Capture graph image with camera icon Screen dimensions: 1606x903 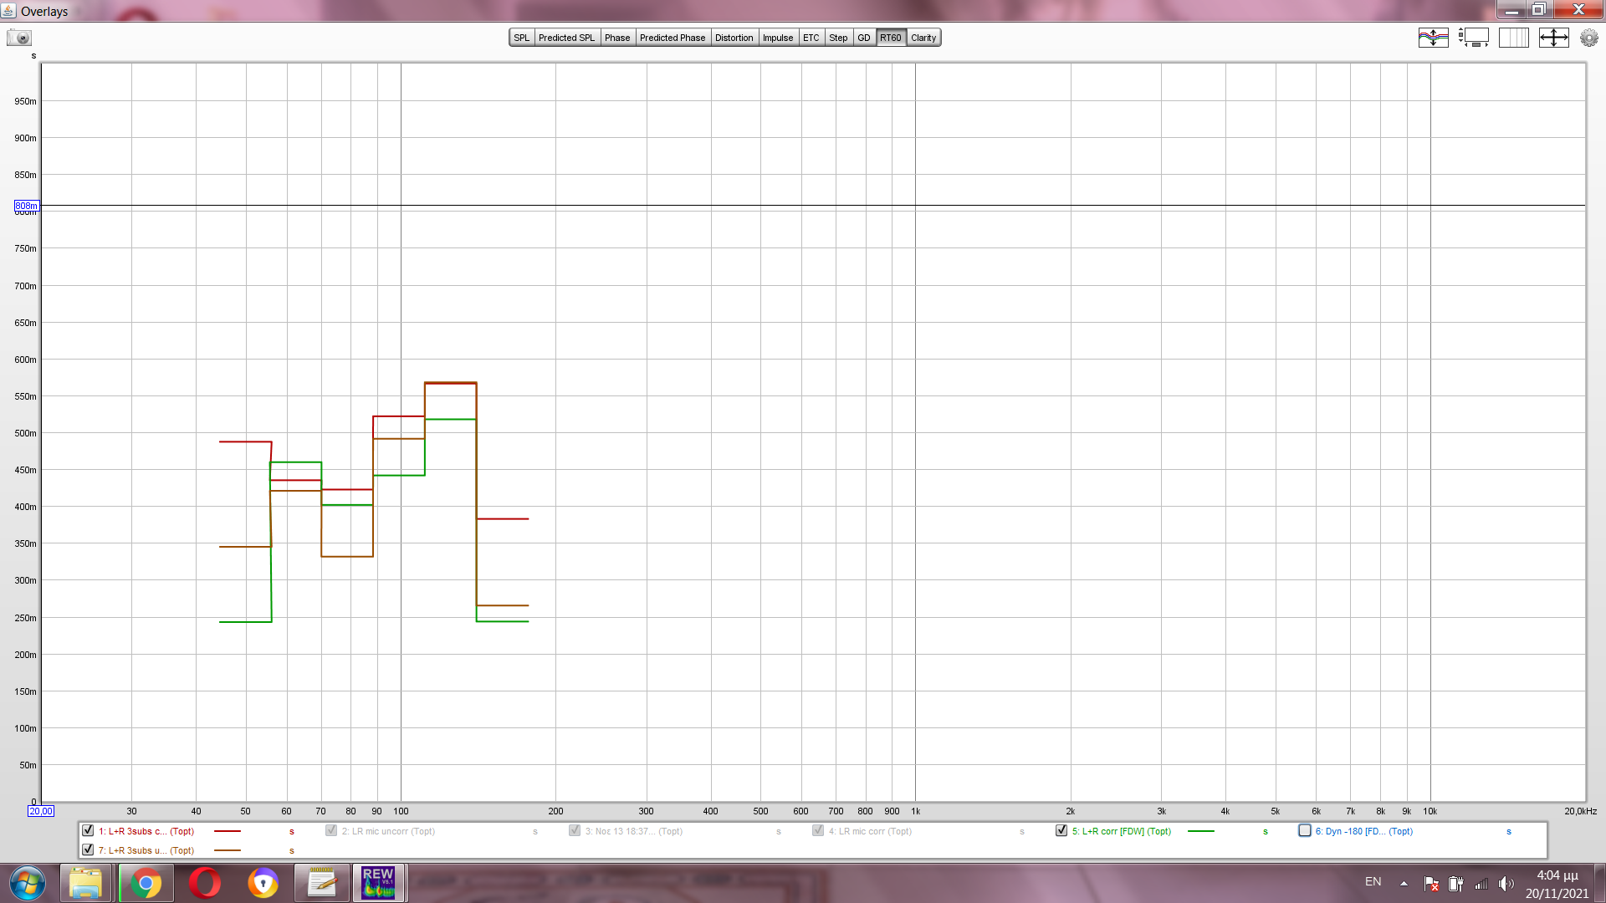tap(19, 38)
